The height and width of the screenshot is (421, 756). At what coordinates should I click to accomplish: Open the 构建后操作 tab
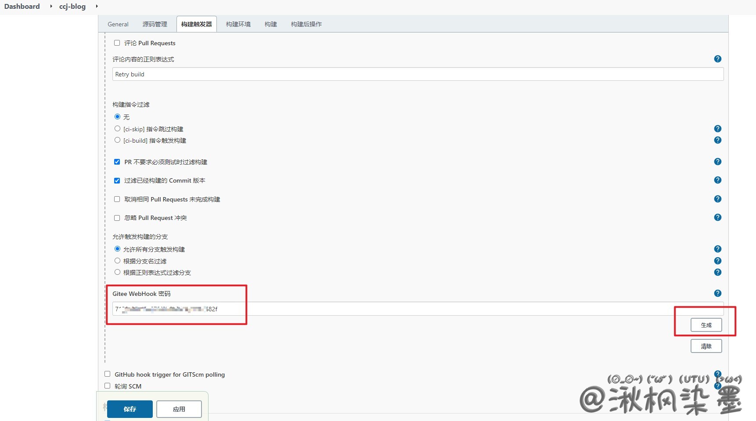tap(306, 24)
